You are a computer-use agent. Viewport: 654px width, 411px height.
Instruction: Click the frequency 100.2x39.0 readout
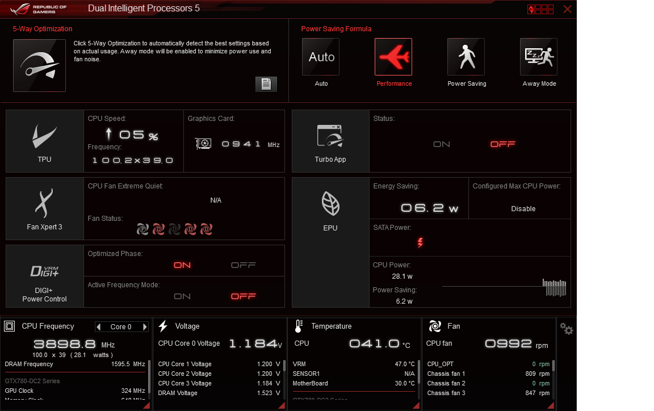point(133,161)
